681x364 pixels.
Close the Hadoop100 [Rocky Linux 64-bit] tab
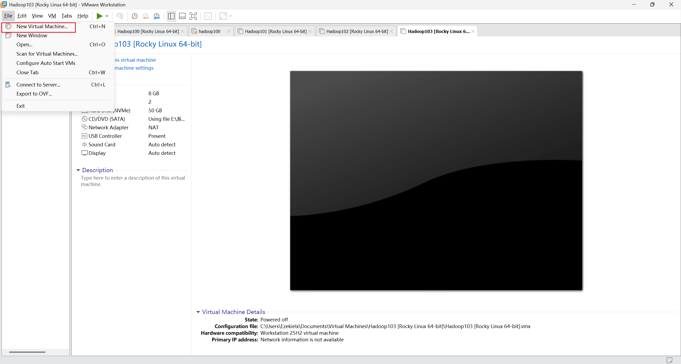182,31
